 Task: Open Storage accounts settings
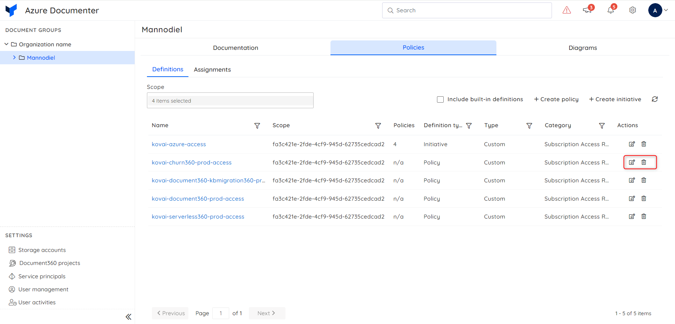[x=37, y=250]
